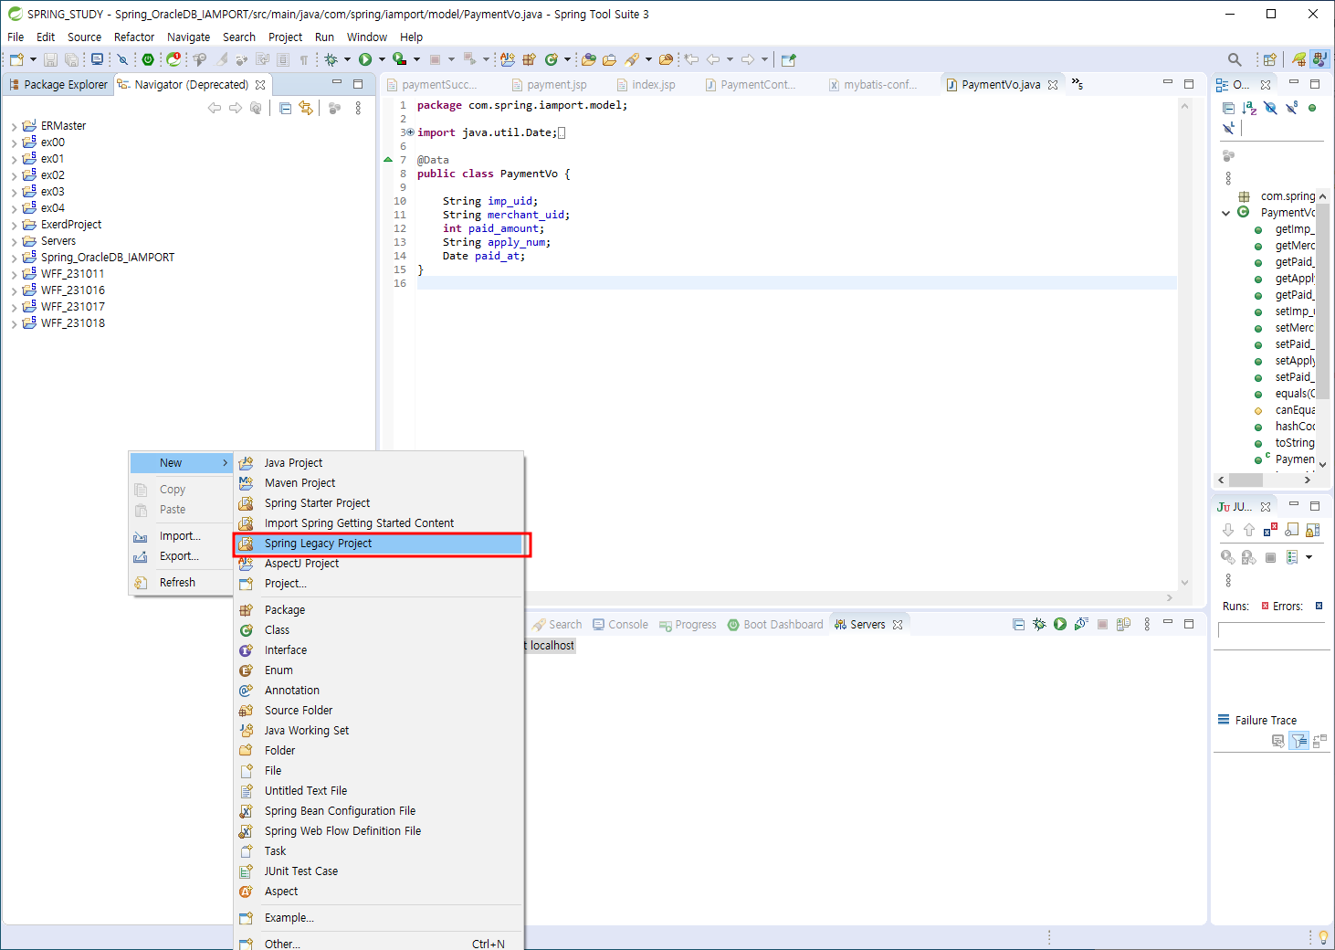1335x950 pixels.
Task: Click the green Run button in main toolbar
Action: click(x=365, y=59)
